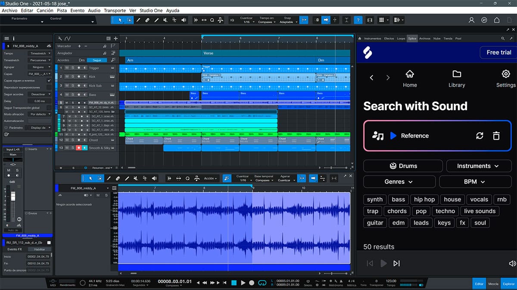Solo the Bass track
This screenshot has width=517, height=290.
click(x=73, y=95)
